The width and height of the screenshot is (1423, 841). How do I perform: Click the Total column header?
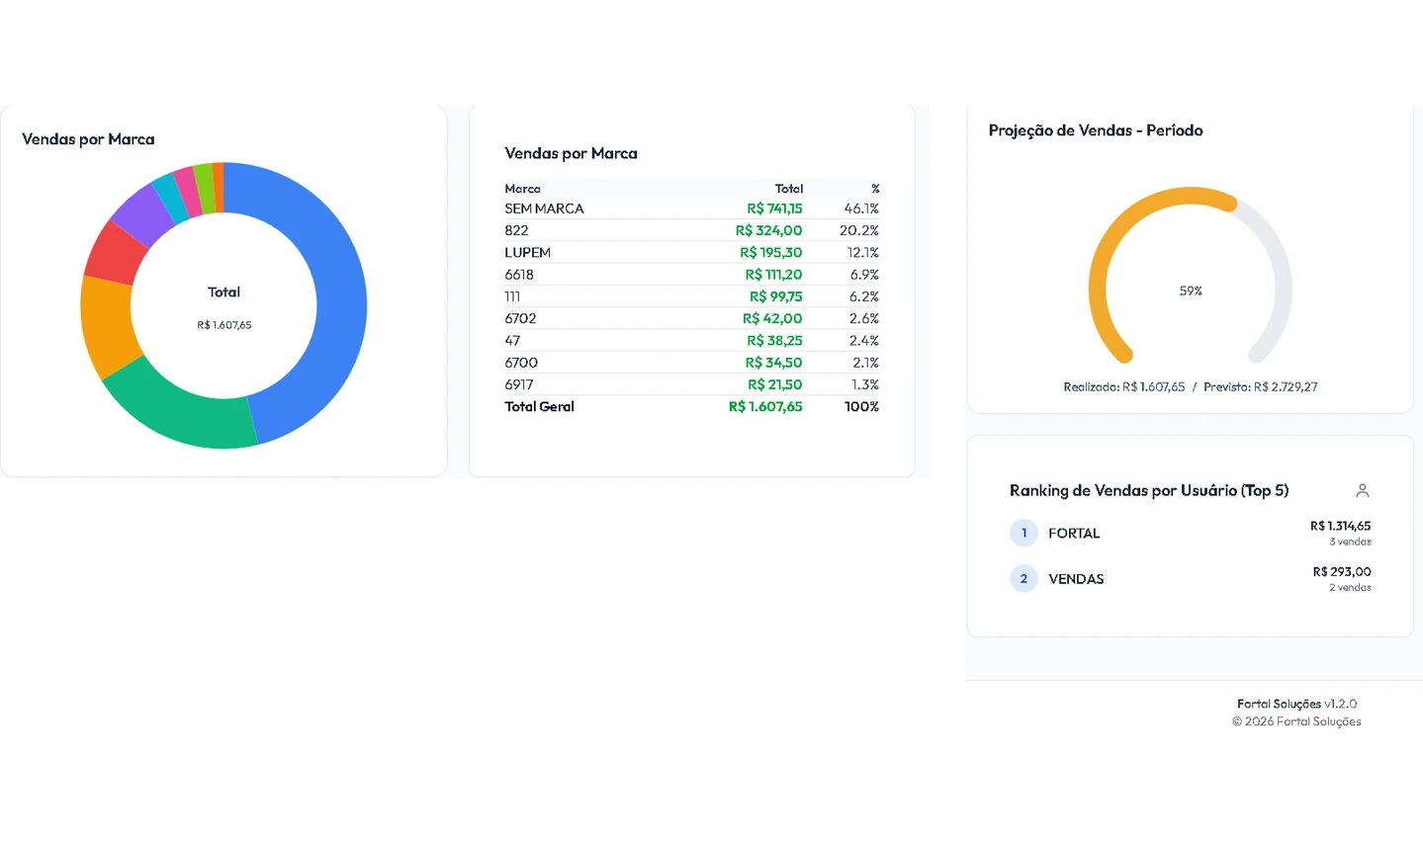tap(789, 189)
